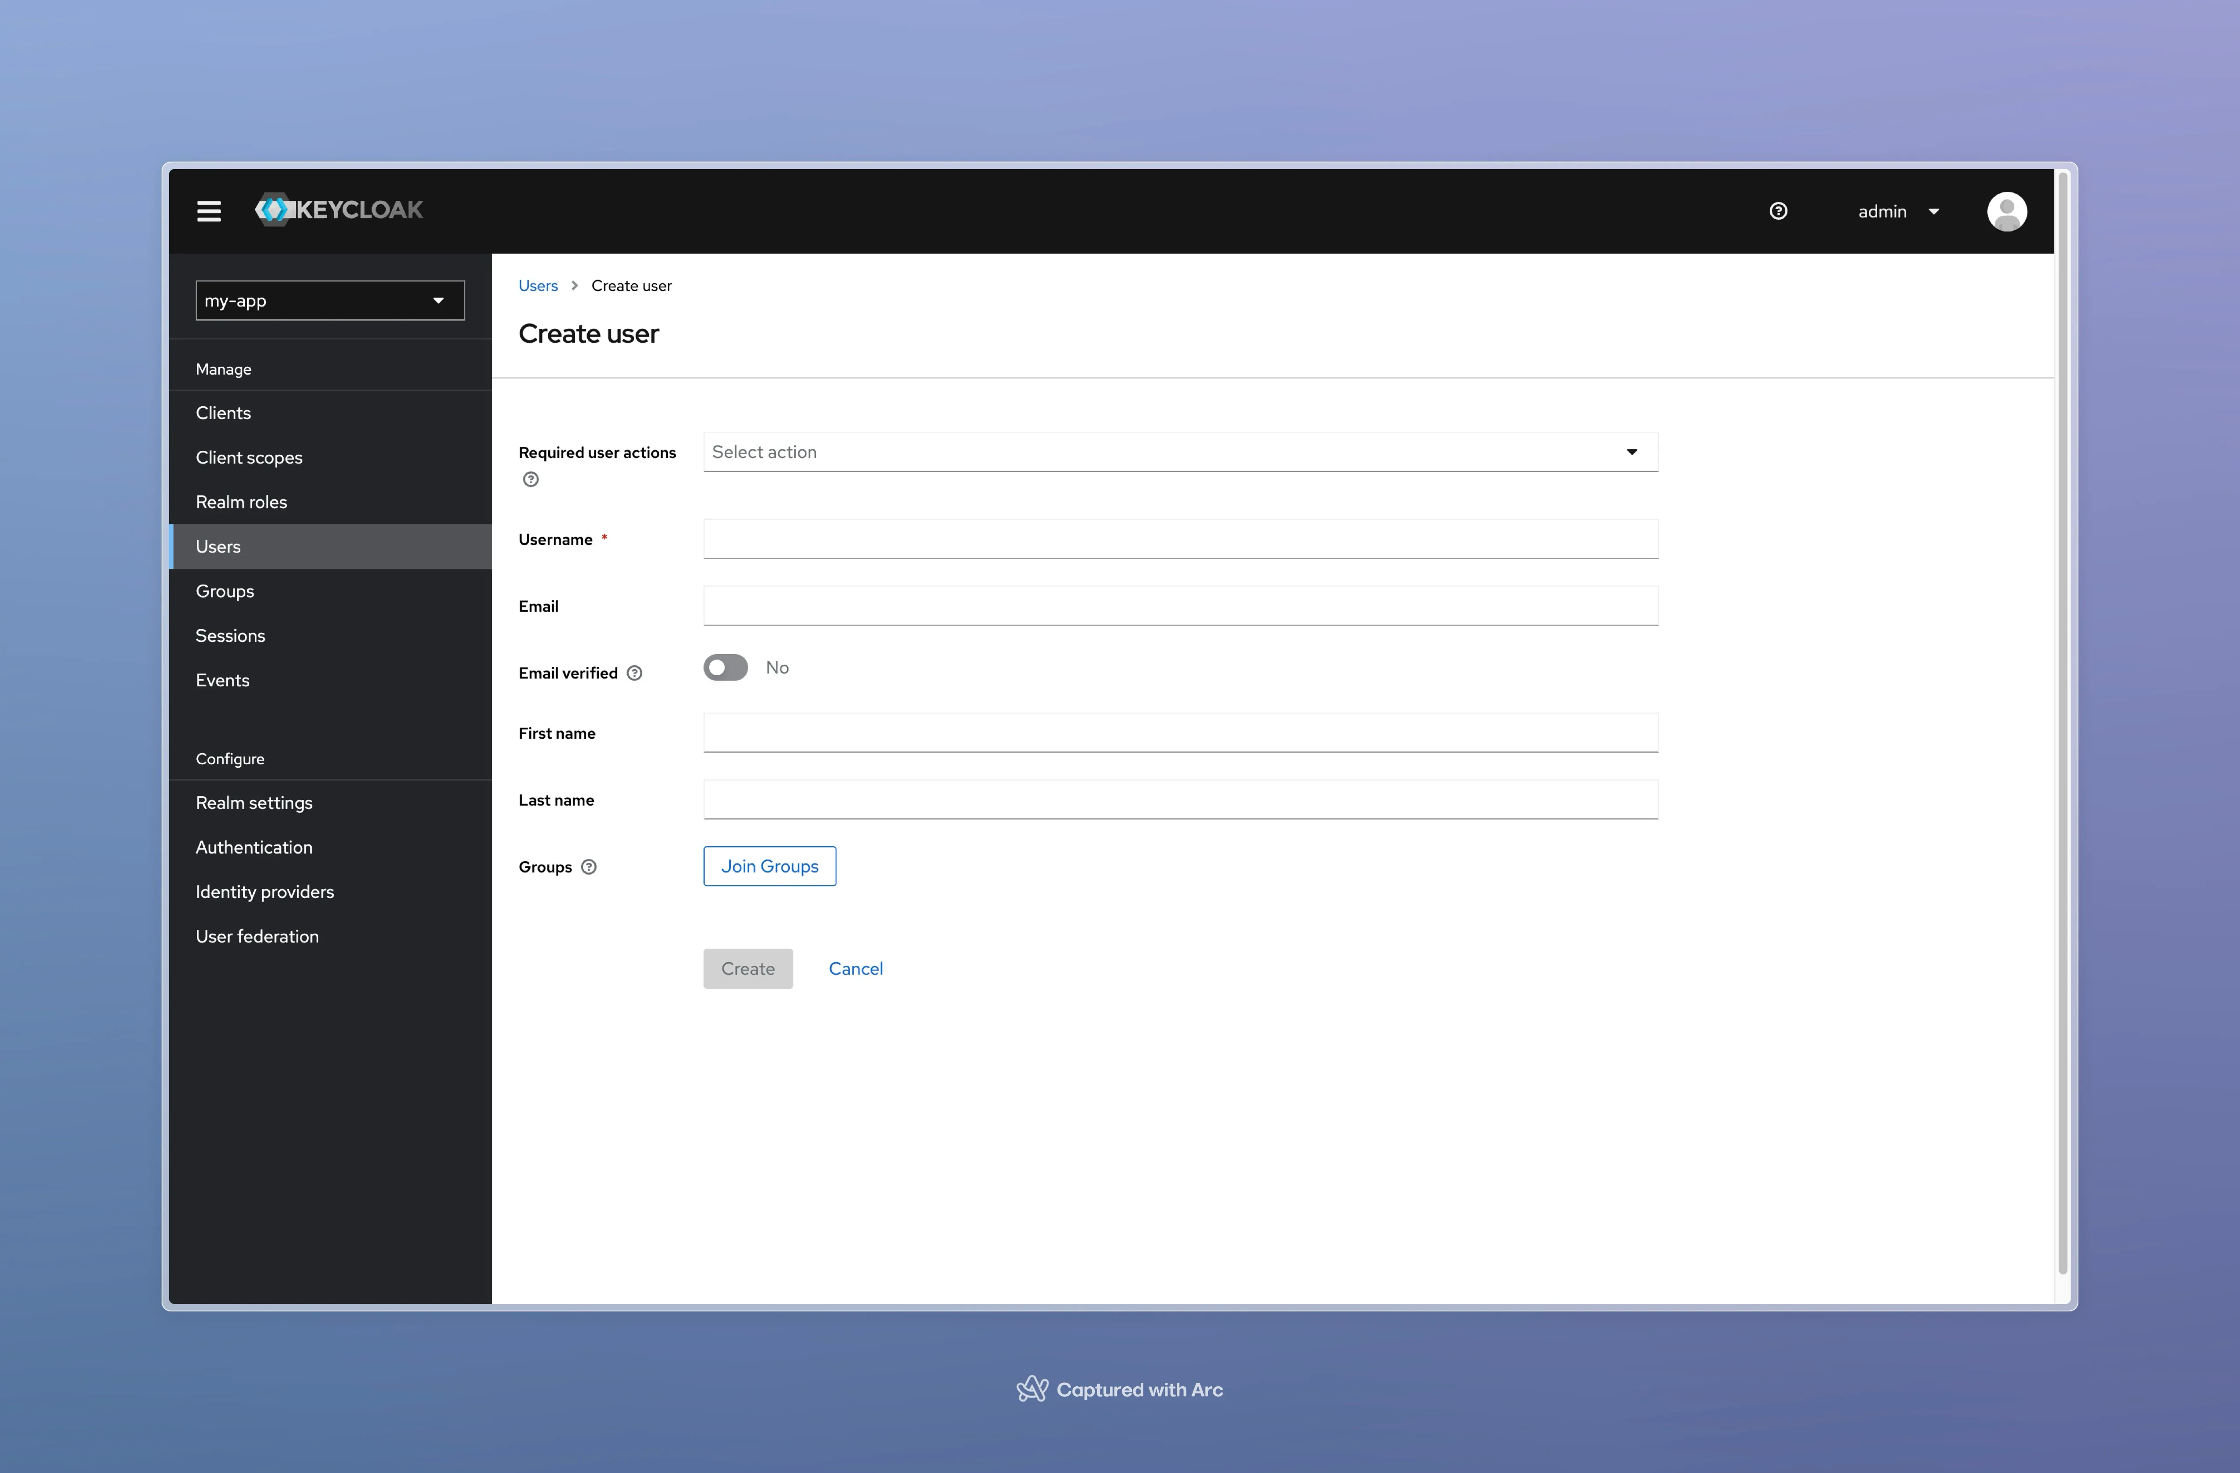
Task: Select Realm settings in the sidebar
Action: pyautogui.click(x=254, y=802)
